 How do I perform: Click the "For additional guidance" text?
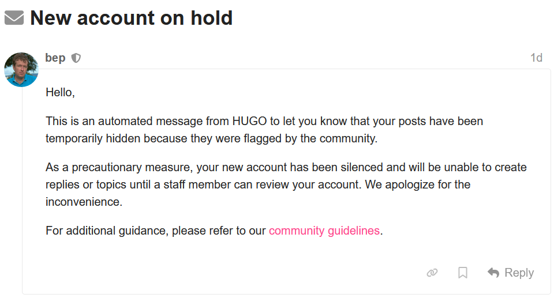coord(106,231)
